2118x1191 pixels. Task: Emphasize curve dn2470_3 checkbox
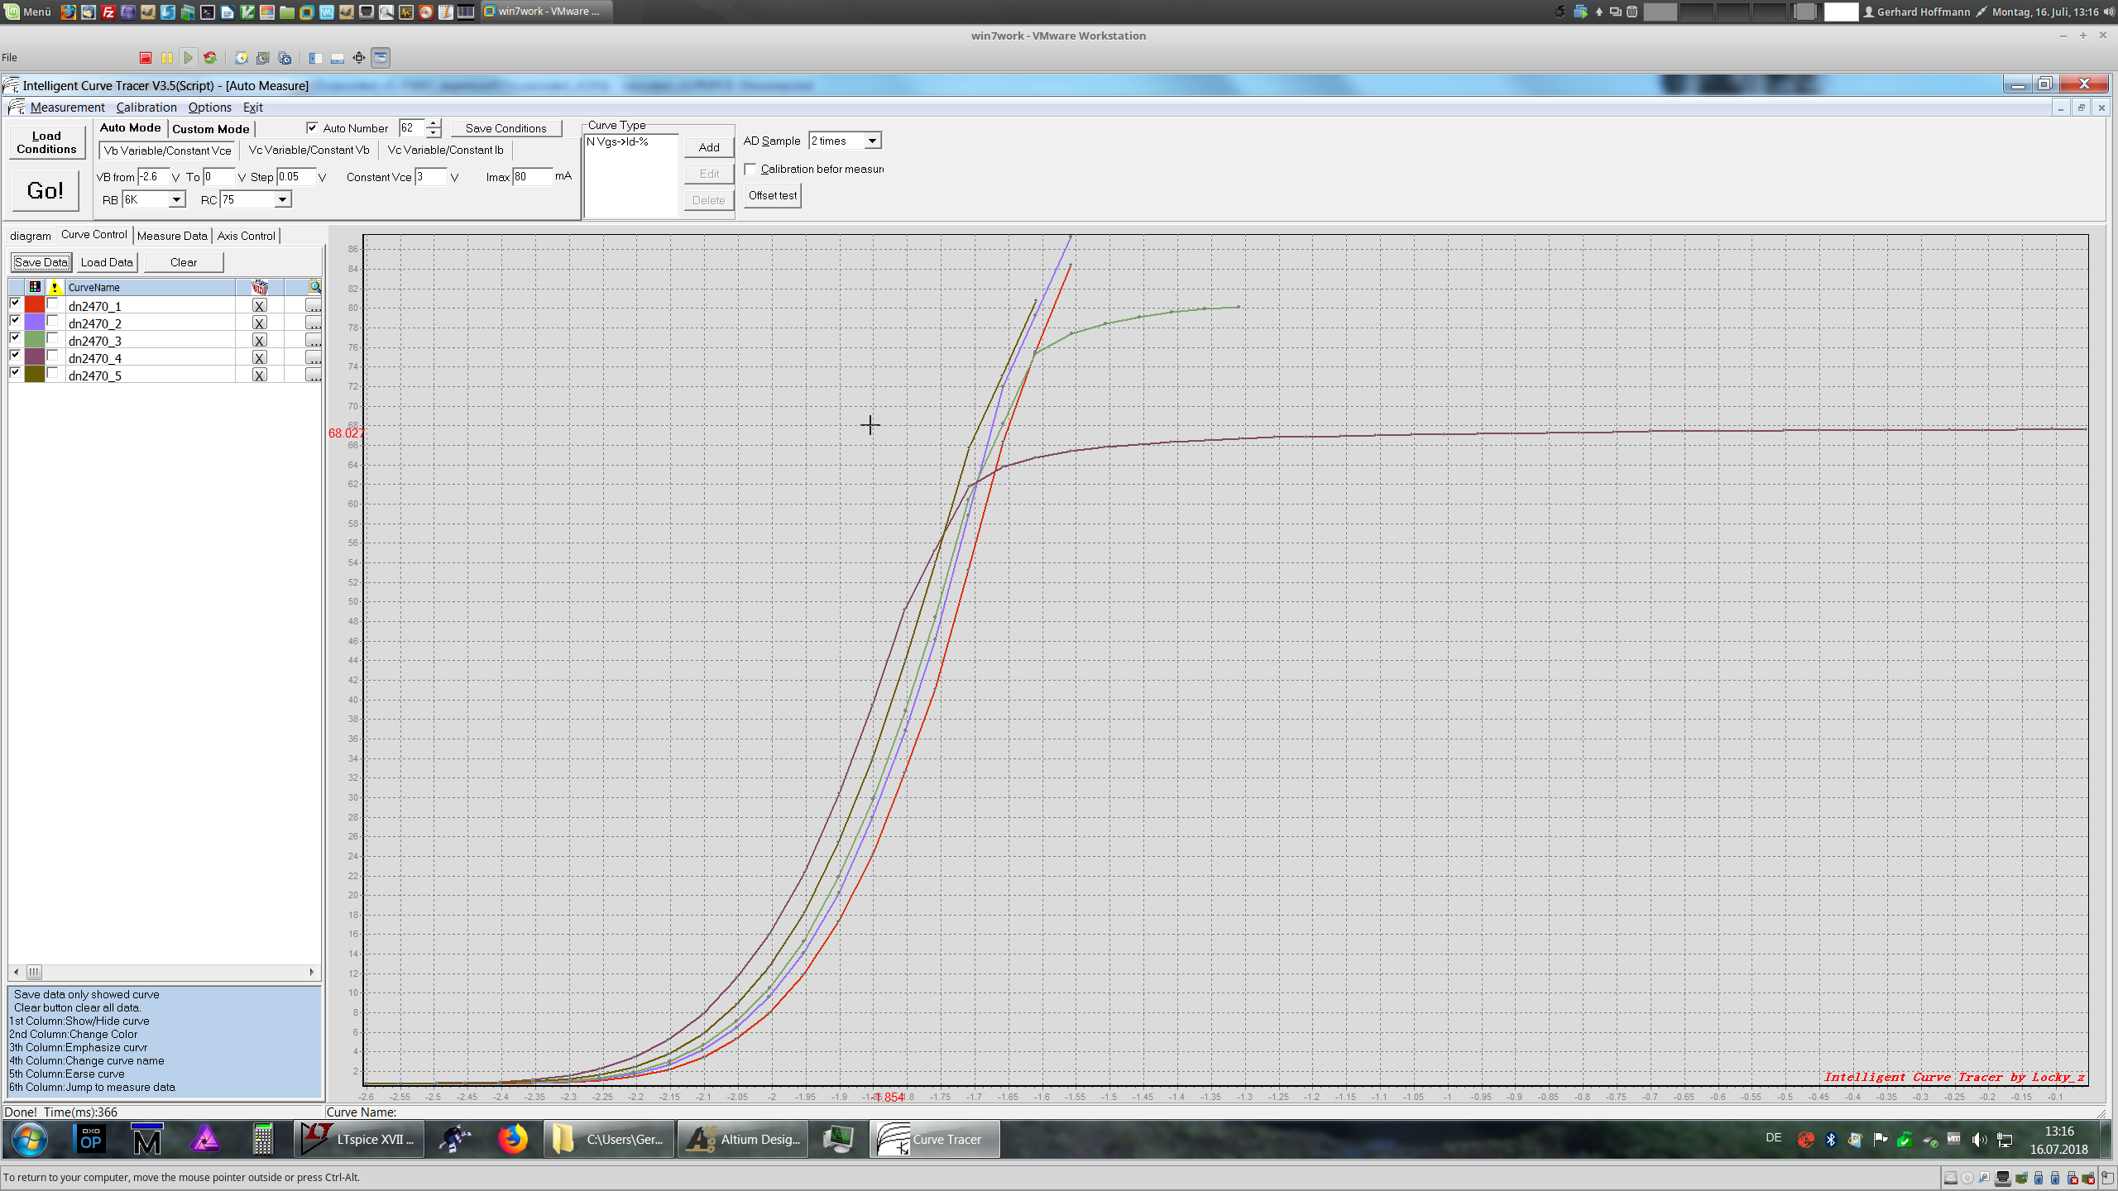(53, 338)
